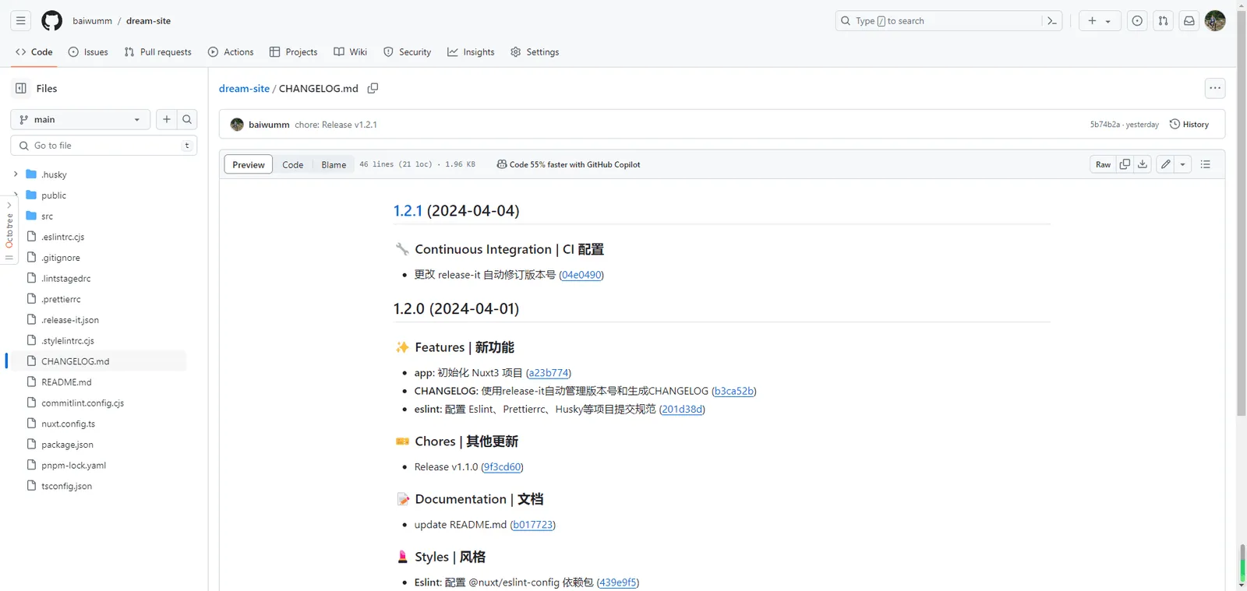View commit History
1247x591 pixels.
pyautogui.click(x=1189, y=125)
